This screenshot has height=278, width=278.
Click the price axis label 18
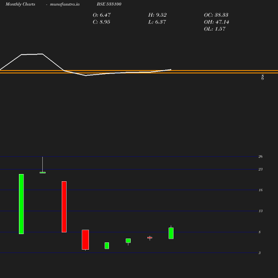260,190
